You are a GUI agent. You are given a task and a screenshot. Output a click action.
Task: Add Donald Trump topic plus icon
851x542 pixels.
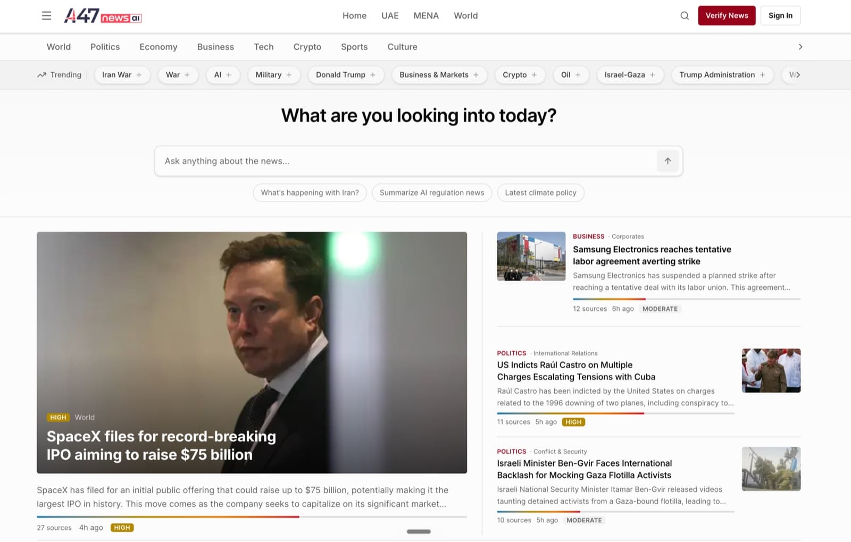click(373, 75)
